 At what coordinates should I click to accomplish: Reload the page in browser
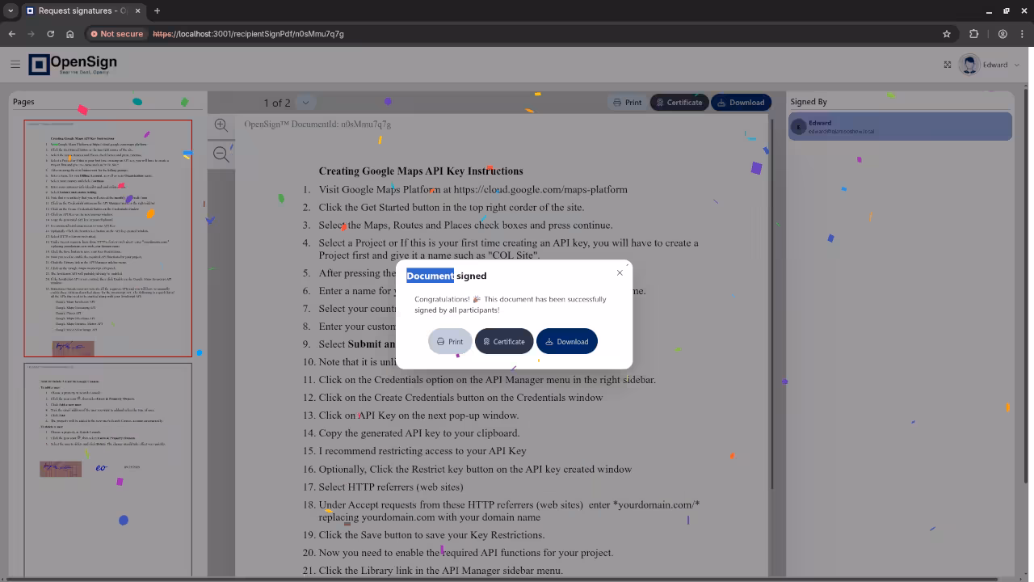[50, 34]
